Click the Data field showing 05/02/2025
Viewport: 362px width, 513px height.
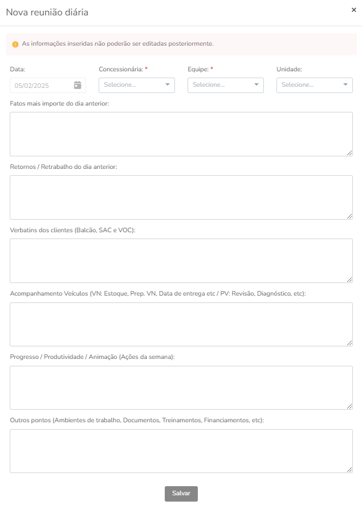(x=48, y=86)
